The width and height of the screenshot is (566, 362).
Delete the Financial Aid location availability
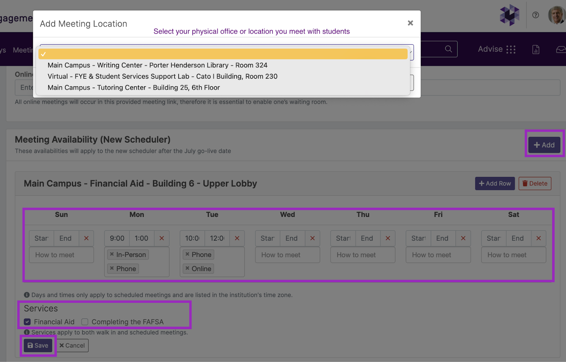coord(535,184)
